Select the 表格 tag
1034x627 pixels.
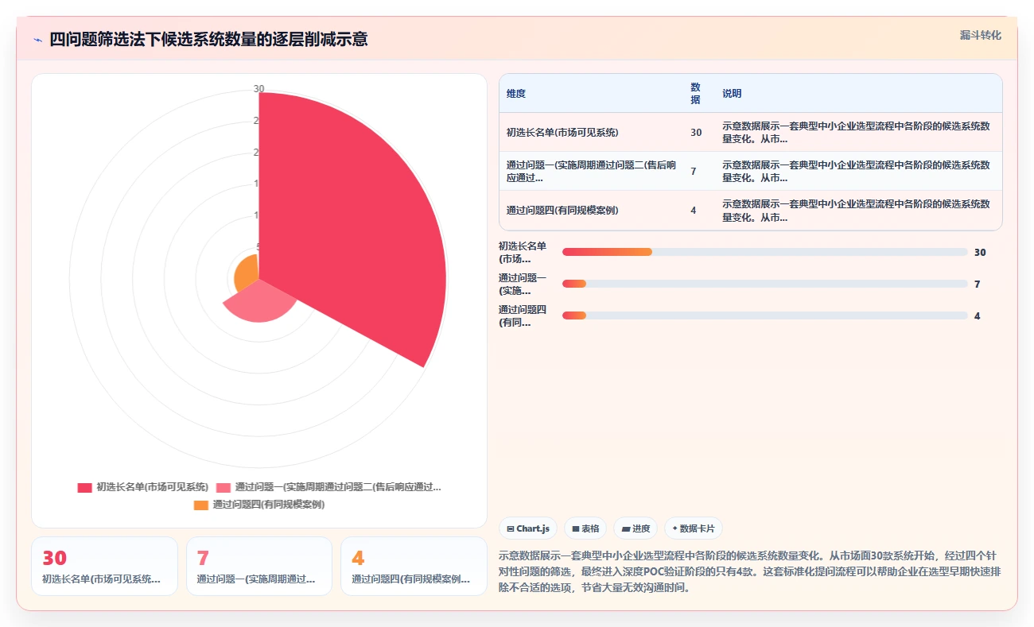pyautogui.click(x=585, y=528)
